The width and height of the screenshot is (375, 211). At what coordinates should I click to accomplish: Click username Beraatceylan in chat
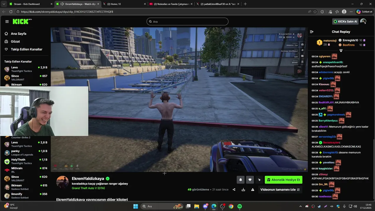point(331,142)
